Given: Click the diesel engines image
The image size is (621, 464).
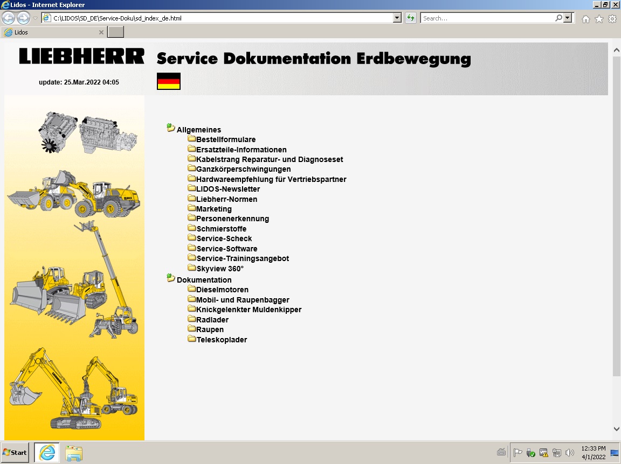Looking at the screenshot, I should (88, 132).
